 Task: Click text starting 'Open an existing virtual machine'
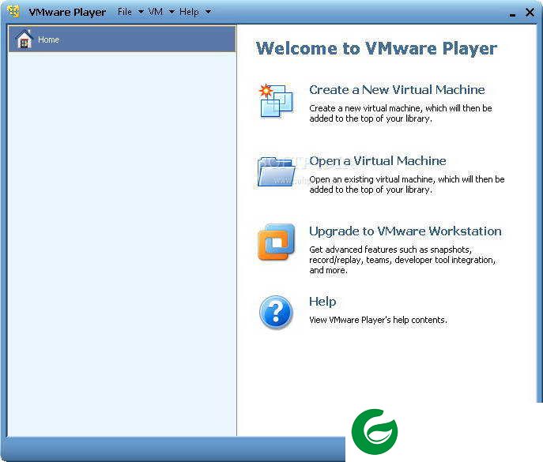tap(407, 185)
